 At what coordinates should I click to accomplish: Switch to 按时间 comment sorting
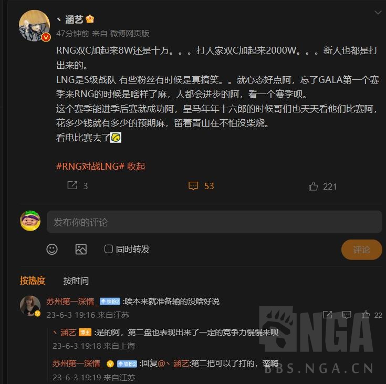click(76, 281)
